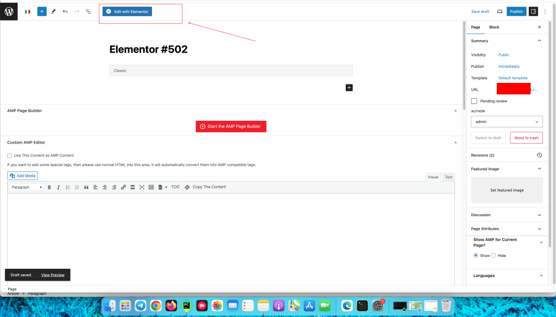The width and height of the screenshot is (556, 317).
Task: Launch Firefox from the dock
Action: click(x=171, y=305)
